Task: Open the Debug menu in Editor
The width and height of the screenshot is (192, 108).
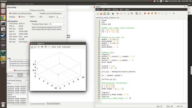Action: pos(115,9)
